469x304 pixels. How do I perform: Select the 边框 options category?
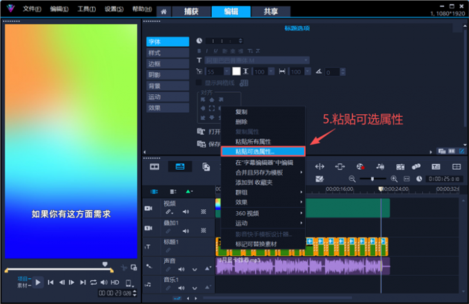pos(168,64)
